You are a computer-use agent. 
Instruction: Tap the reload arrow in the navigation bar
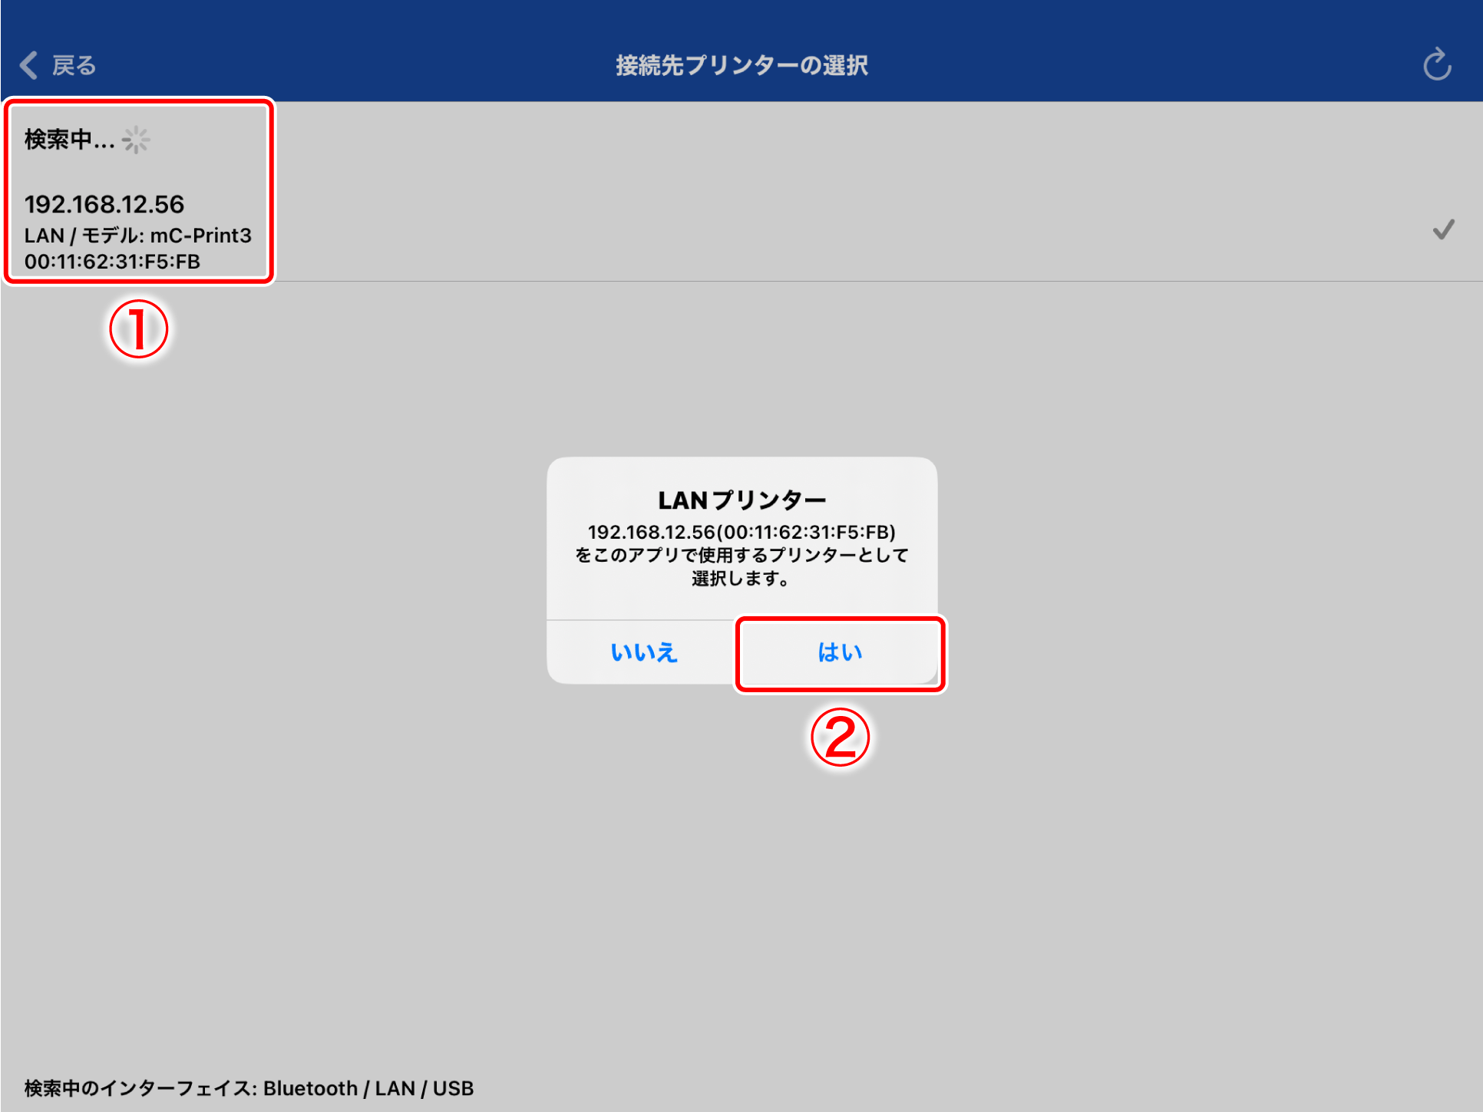pos(1437,64)
